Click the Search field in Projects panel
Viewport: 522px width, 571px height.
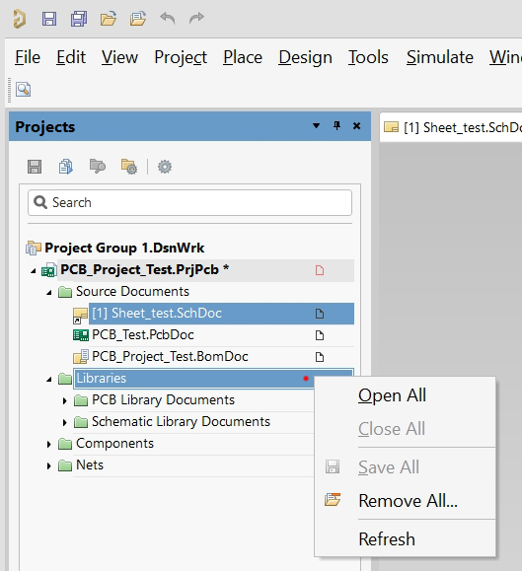click(x=189, y=202)
